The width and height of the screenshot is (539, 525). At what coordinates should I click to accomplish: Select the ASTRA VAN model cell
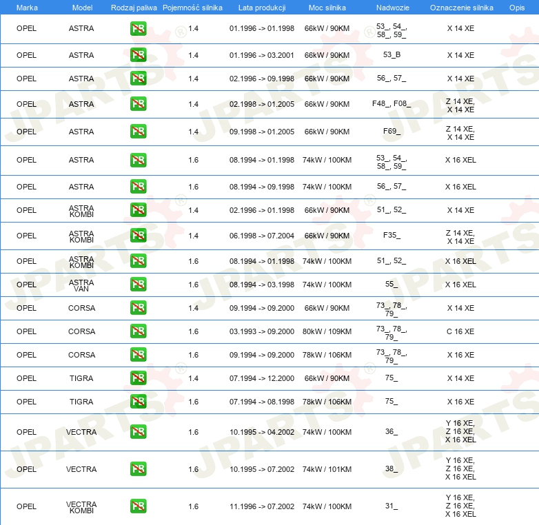(81, 285)
